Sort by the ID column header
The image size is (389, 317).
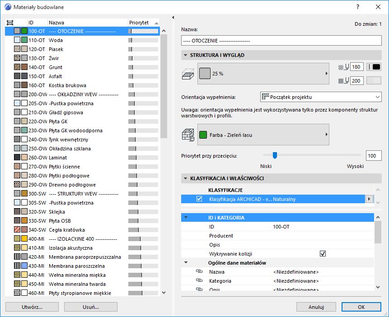(37, 23)
